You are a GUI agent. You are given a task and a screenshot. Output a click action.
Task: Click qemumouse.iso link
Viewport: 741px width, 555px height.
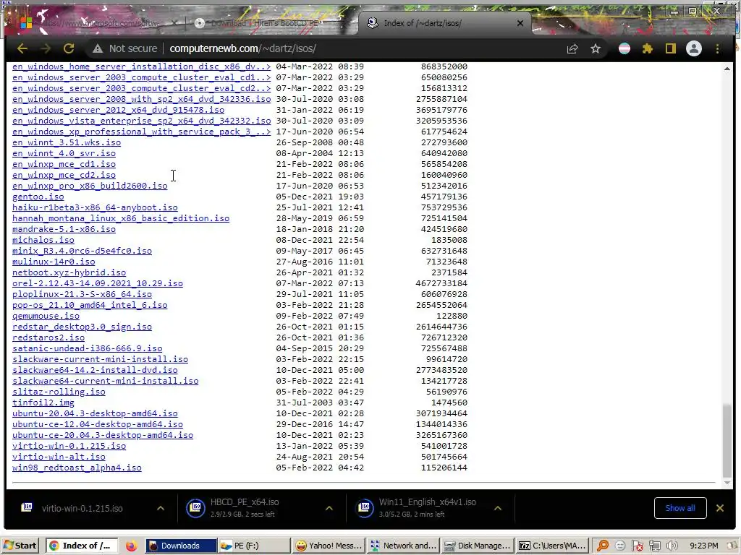46,317
